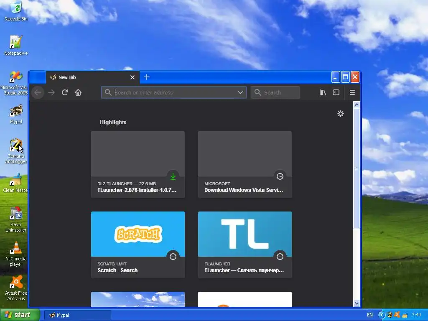Focus the search or enter address field
Viewport: 428px width, 321px height.
coord(174,92)
